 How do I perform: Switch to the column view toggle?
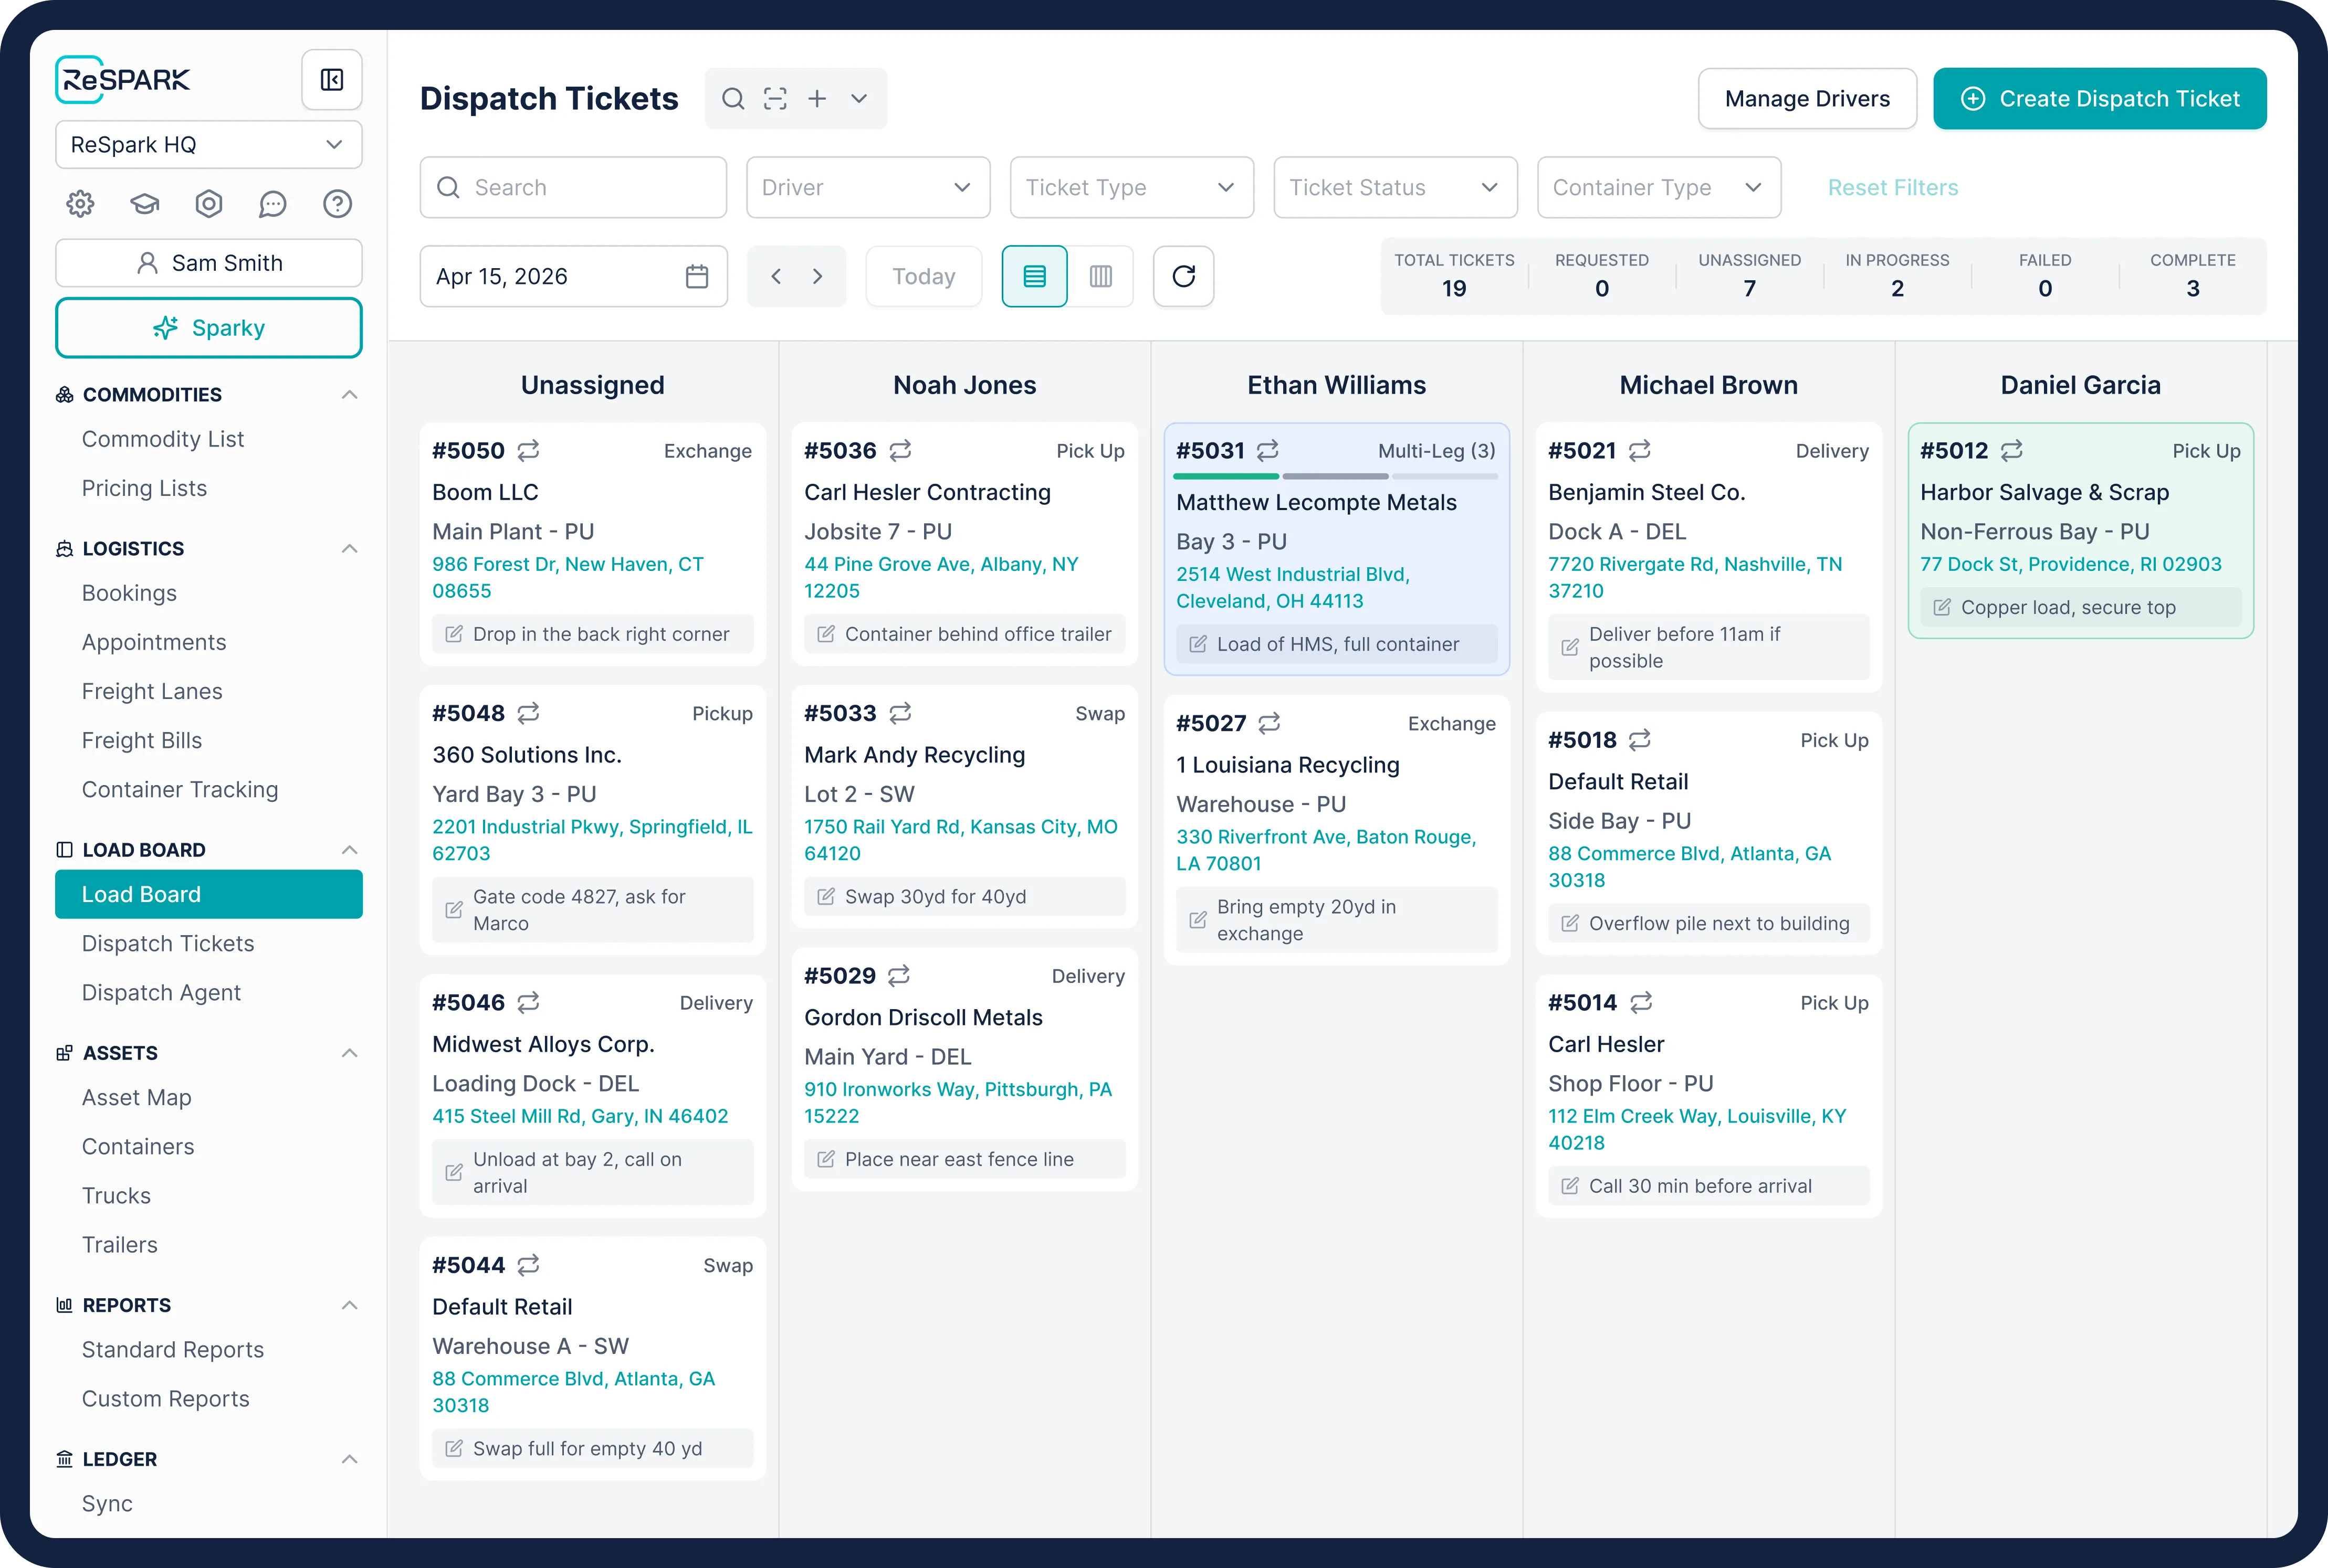click(1100, 276)
